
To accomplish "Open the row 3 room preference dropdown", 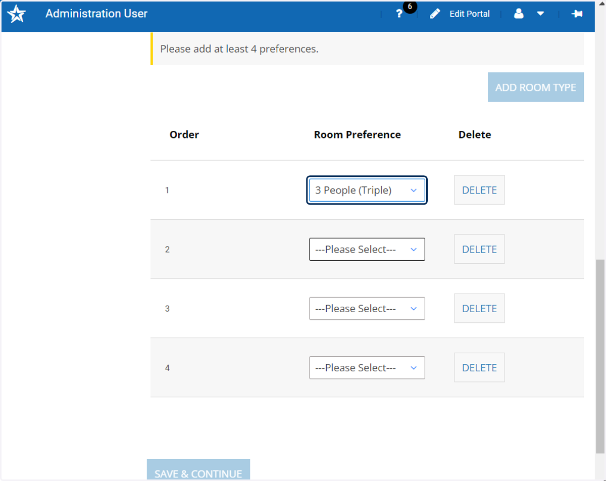I will click(x=367, y=309).
